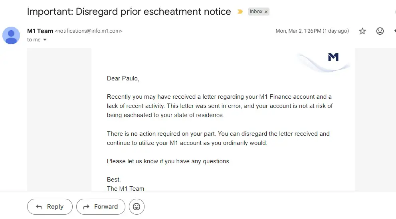Click the notifications@info.m1.com sender address
This screenshot has width=396, height=219.
click(x=88, y=31)
